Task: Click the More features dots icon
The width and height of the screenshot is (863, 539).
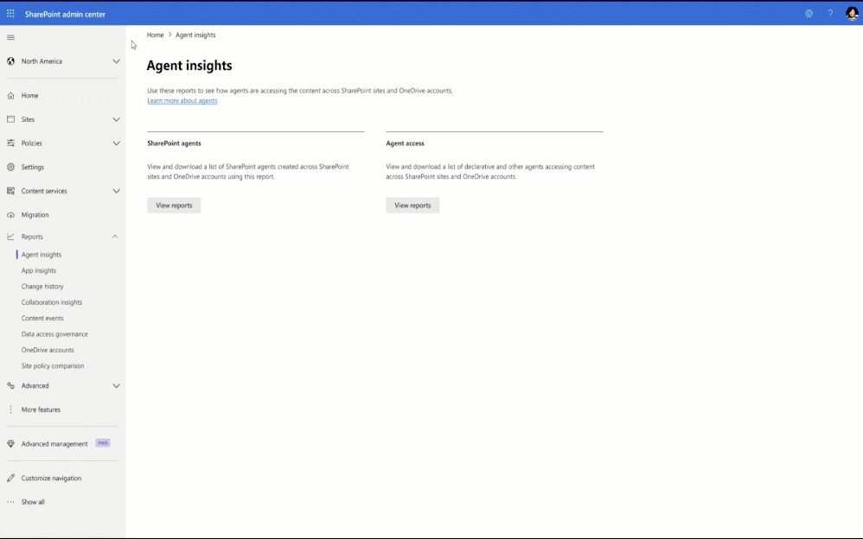Action: pyautogui.click(x=10, y=409)
